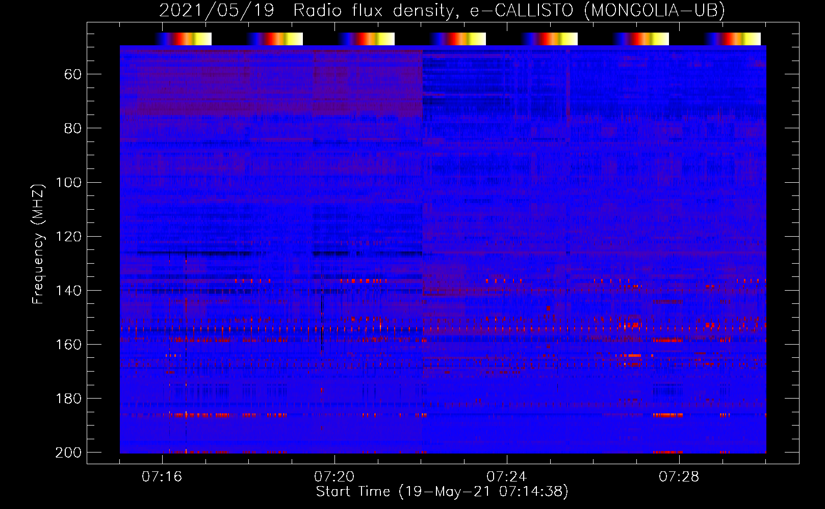
Task: Click the 07:16 time tick label
Action: tap(162, 477)
